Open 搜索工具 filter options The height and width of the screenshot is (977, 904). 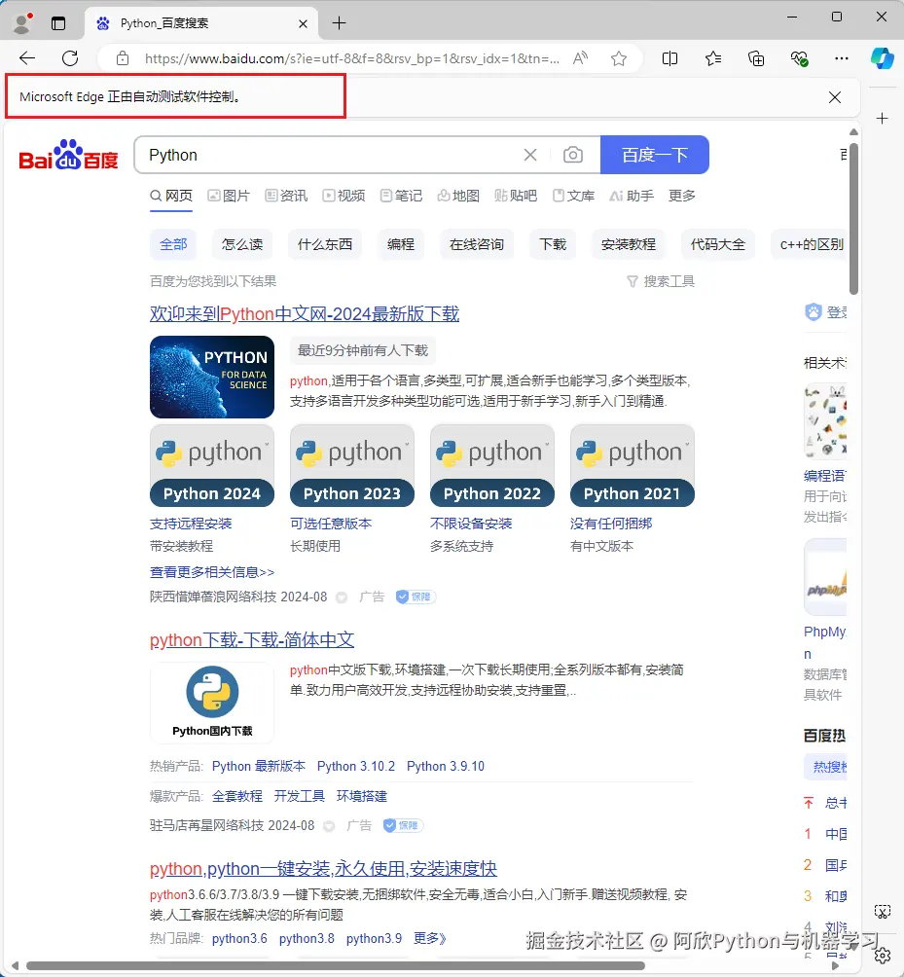[661, 281]
